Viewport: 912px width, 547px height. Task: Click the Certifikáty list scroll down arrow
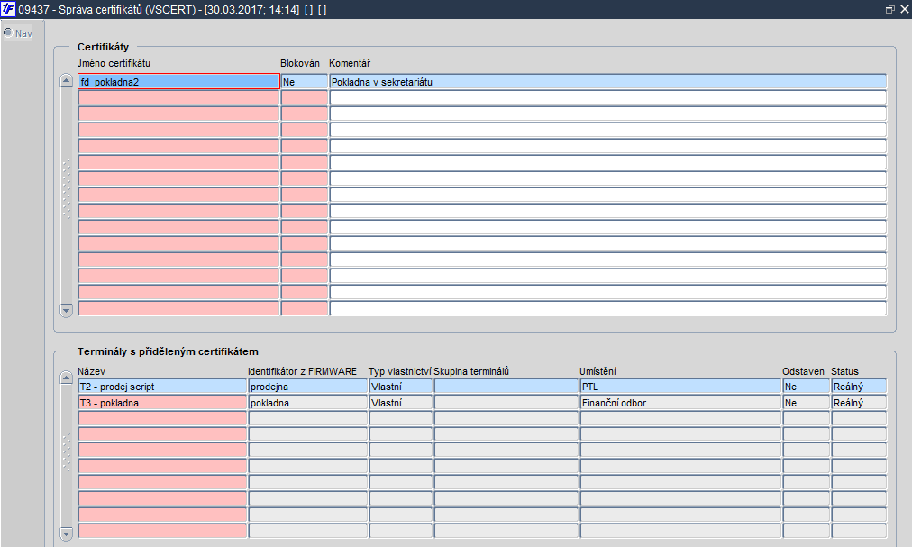coord(67,310)
